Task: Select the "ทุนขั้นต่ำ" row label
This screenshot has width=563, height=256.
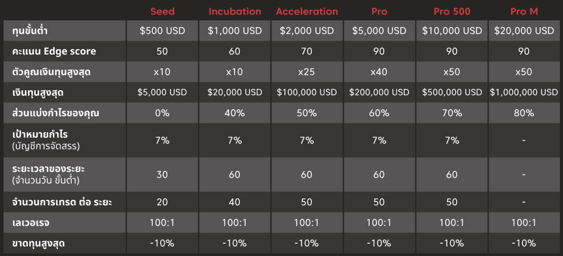Action: [x=30, y=31]
